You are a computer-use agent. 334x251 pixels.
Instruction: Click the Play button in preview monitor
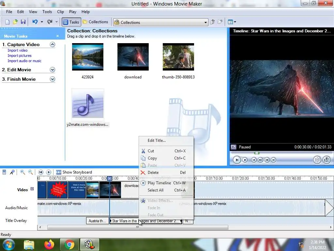pyautogui.click(x=237, y=160)
